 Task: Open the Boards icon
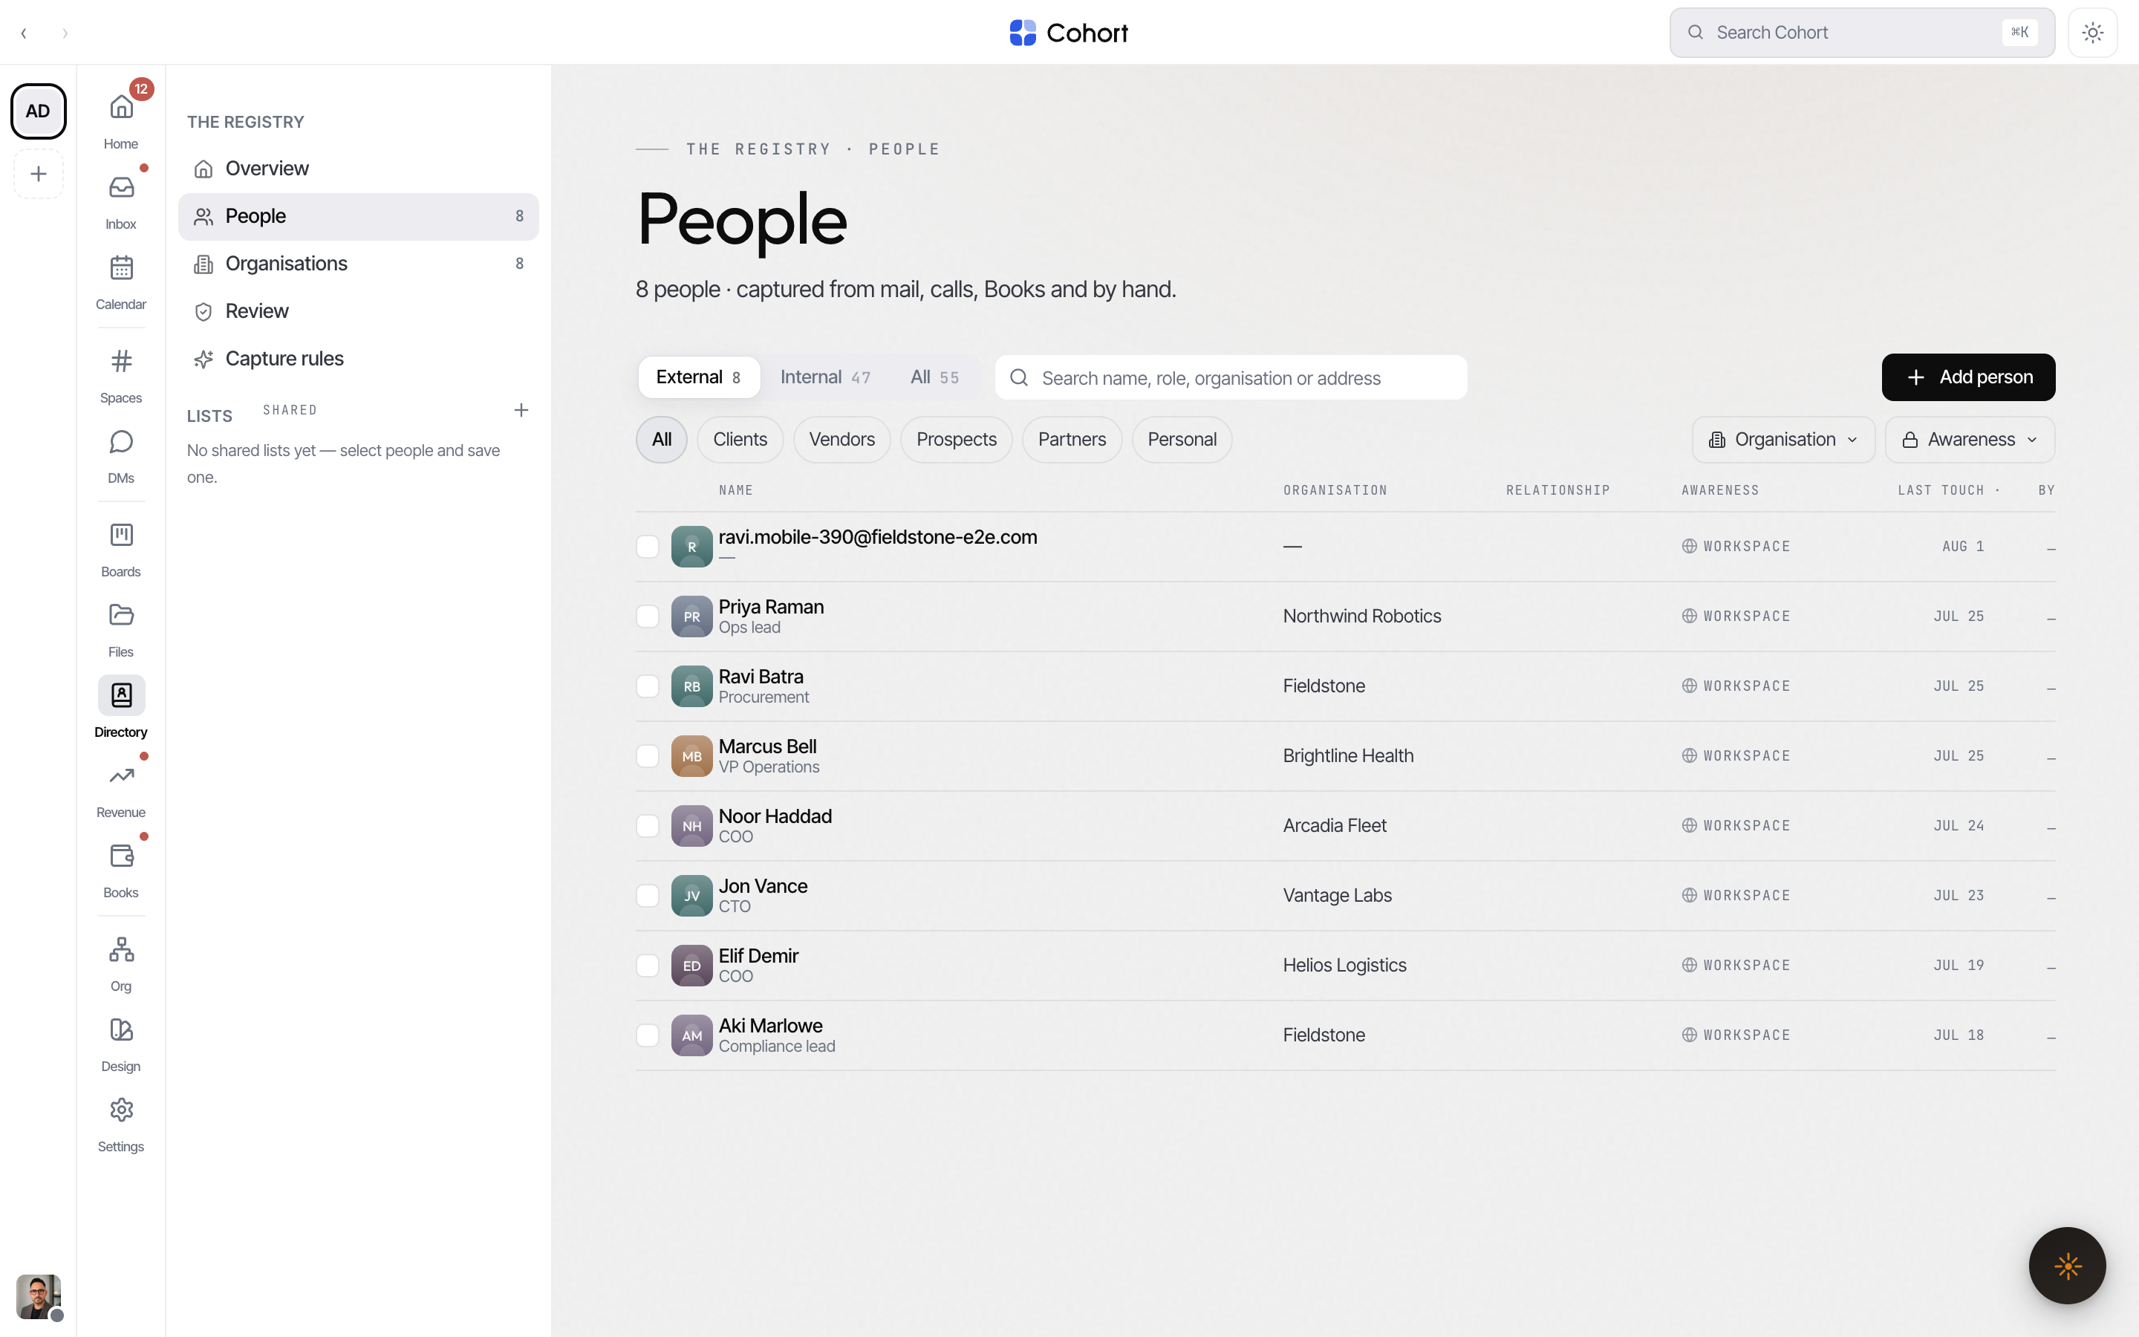coord(121,548)
